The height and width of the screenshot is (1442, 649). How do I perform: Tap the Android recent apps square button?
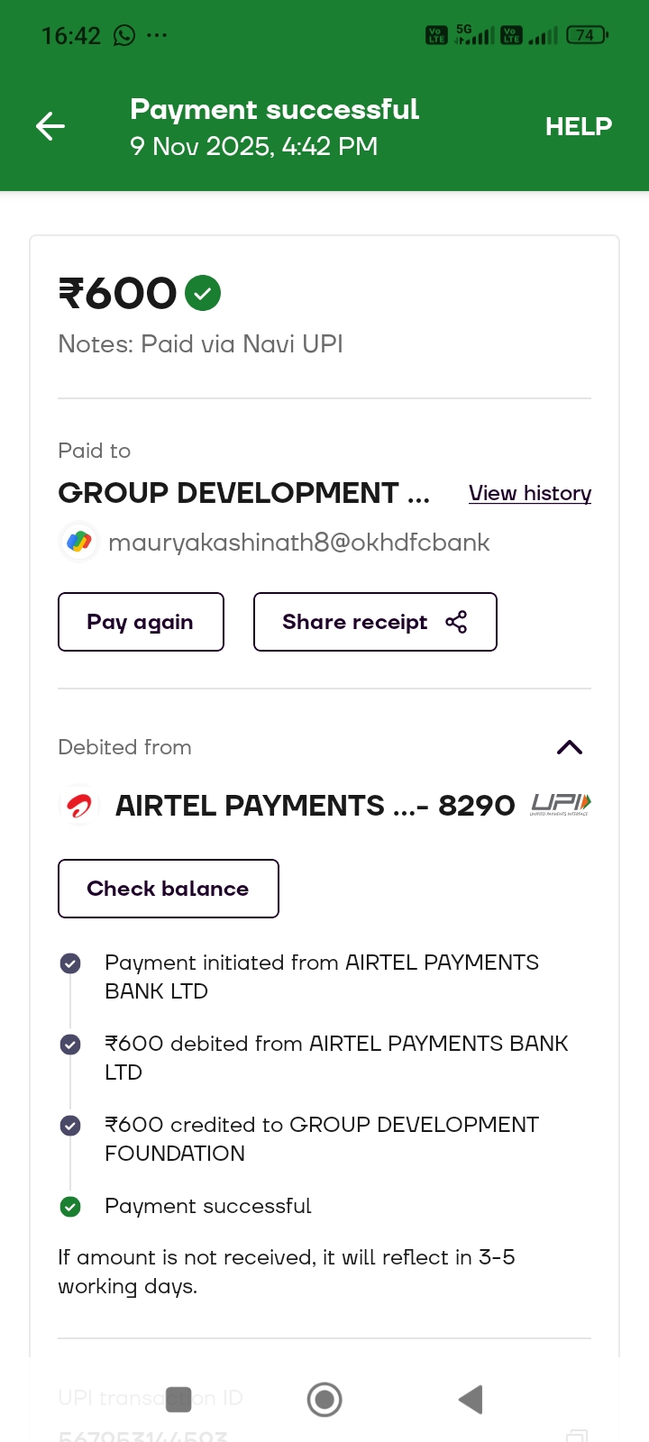[x=179, y=1400]
